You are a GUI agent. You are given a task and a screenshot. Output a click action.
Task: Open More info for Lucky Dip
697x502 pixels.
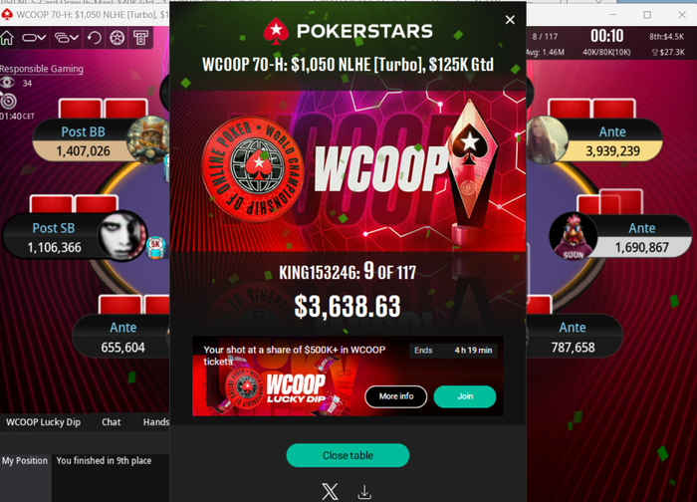tap(396, 396)
